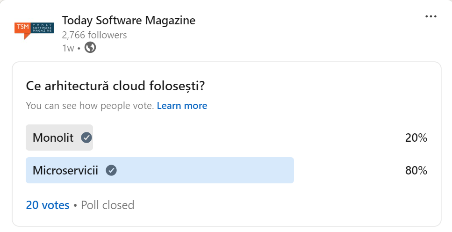Click the 2,766 followers text
Screen dimensions: 452x232
coord(94,35)
